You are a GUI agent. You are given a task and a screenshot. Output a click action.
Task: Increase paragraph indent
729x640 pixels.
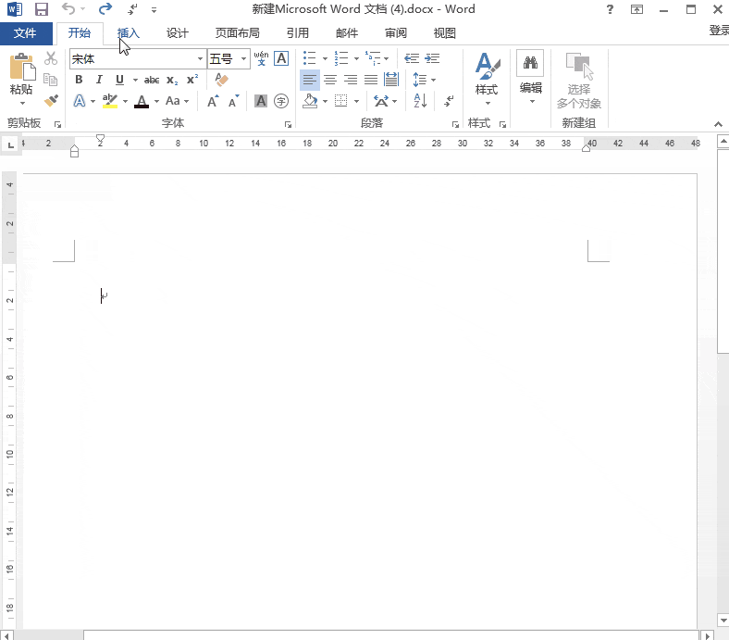coord(432,58)
